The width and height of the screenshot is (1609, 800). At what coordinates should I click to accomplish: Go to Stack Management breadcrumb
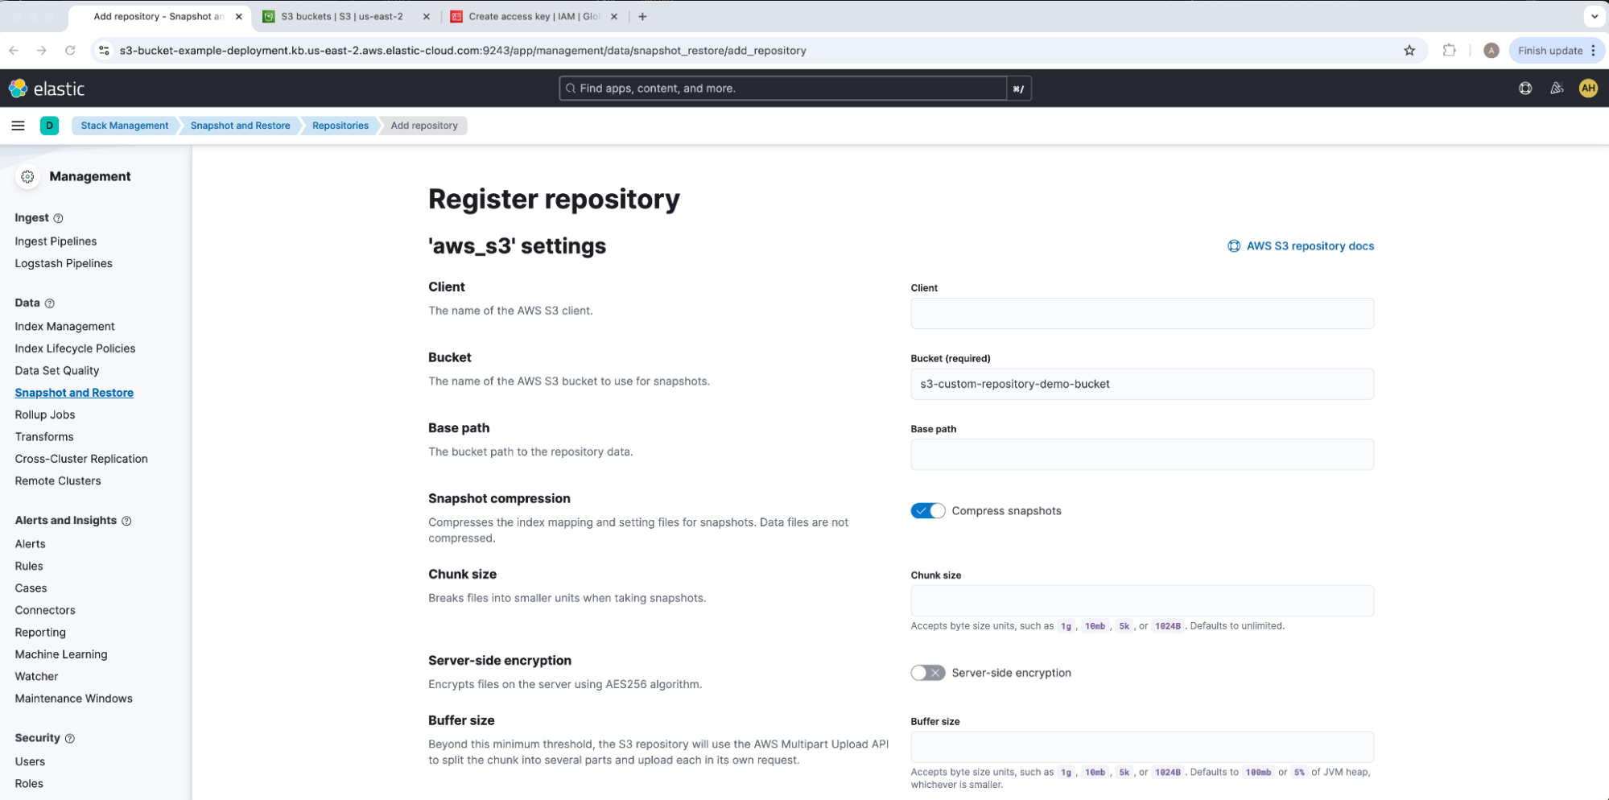[125, 126]
